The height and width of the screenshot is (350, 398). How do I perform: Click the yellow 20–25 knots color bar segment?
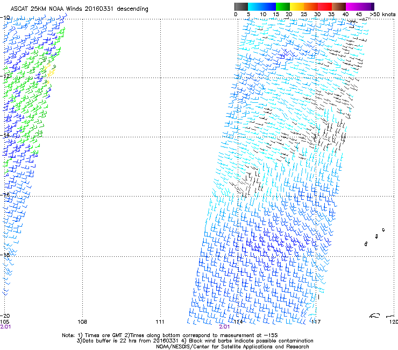[x=297, y=6]
